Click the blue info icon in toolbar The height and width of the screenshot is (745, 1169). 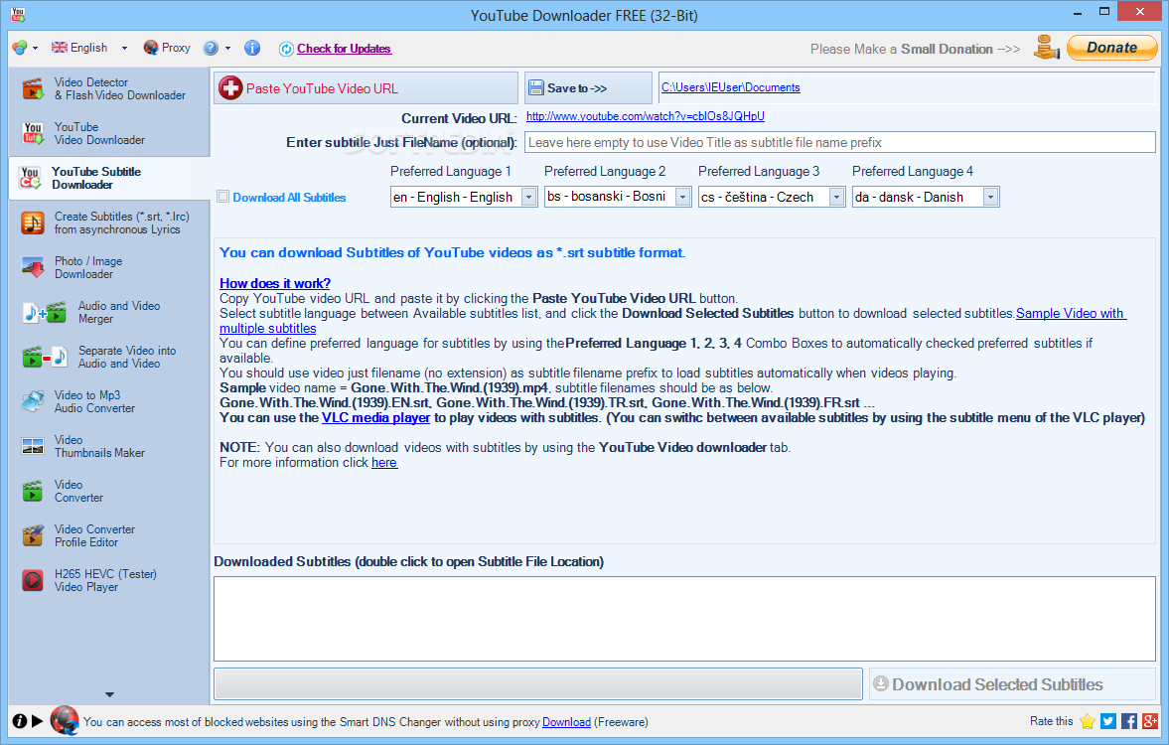pos(252,48)
